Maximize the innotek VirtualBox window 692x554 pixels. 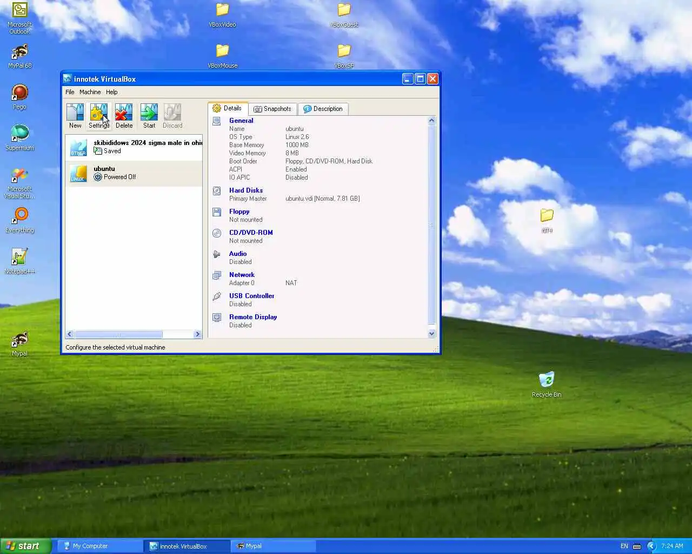pos(420,79)
